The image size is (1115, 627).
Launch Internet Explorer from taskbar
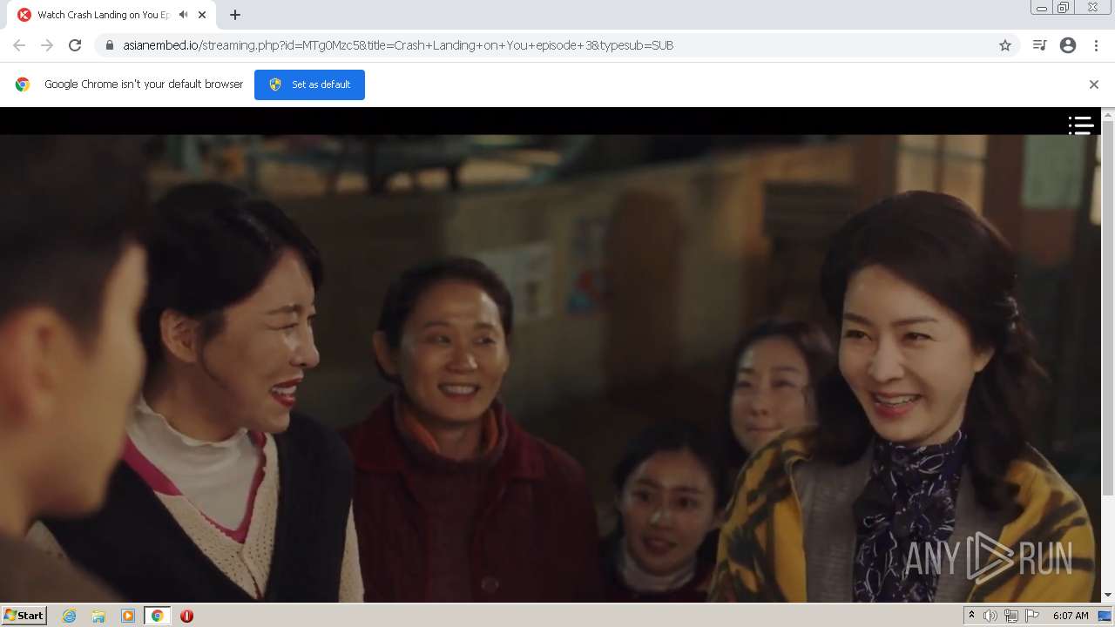tap(70, 616)
